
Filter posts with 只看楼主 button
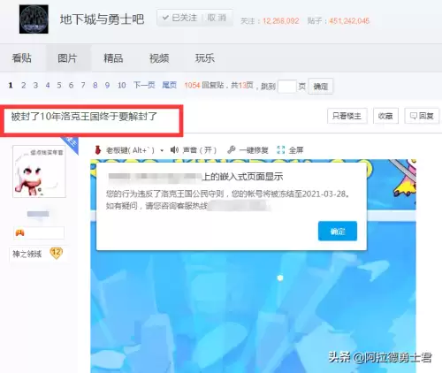pyautogui.click(x=347, y=116)
